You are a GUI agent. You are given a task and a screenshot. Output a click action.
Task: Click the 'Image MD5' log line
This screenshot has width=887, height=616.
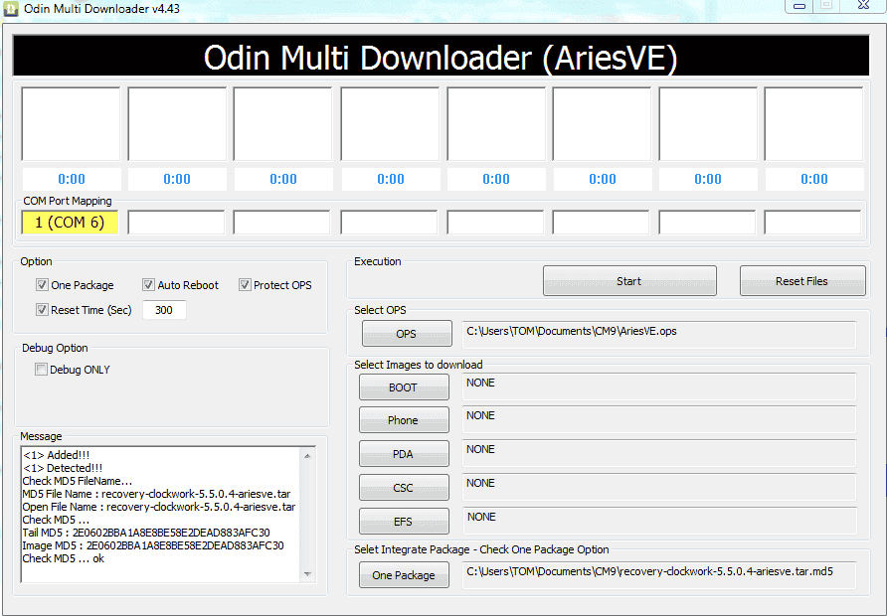coord(153,545)
